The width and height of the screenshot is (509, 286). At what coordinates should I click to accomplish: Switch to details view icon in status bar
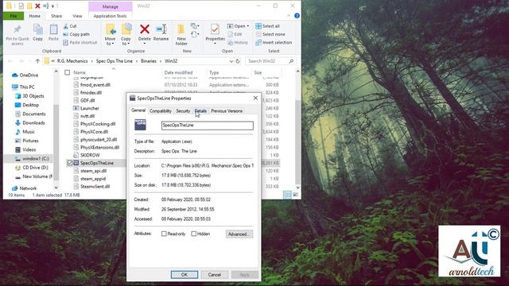click(x=287, y=195)
